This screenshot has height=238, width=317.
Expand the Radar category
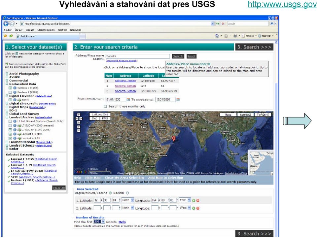7,149
